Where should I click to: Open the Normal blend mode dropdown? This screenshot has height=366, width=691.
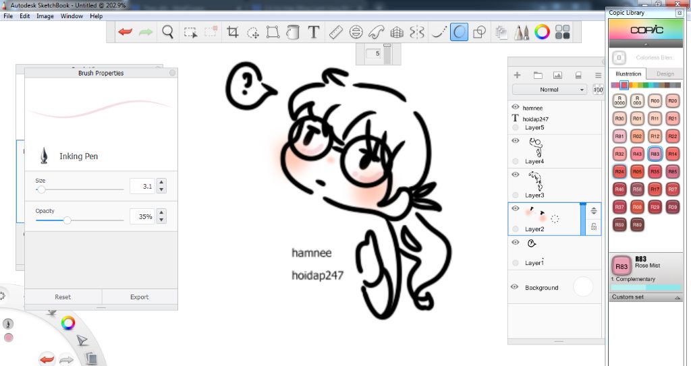pyautogui.click(x=549, y=90)
